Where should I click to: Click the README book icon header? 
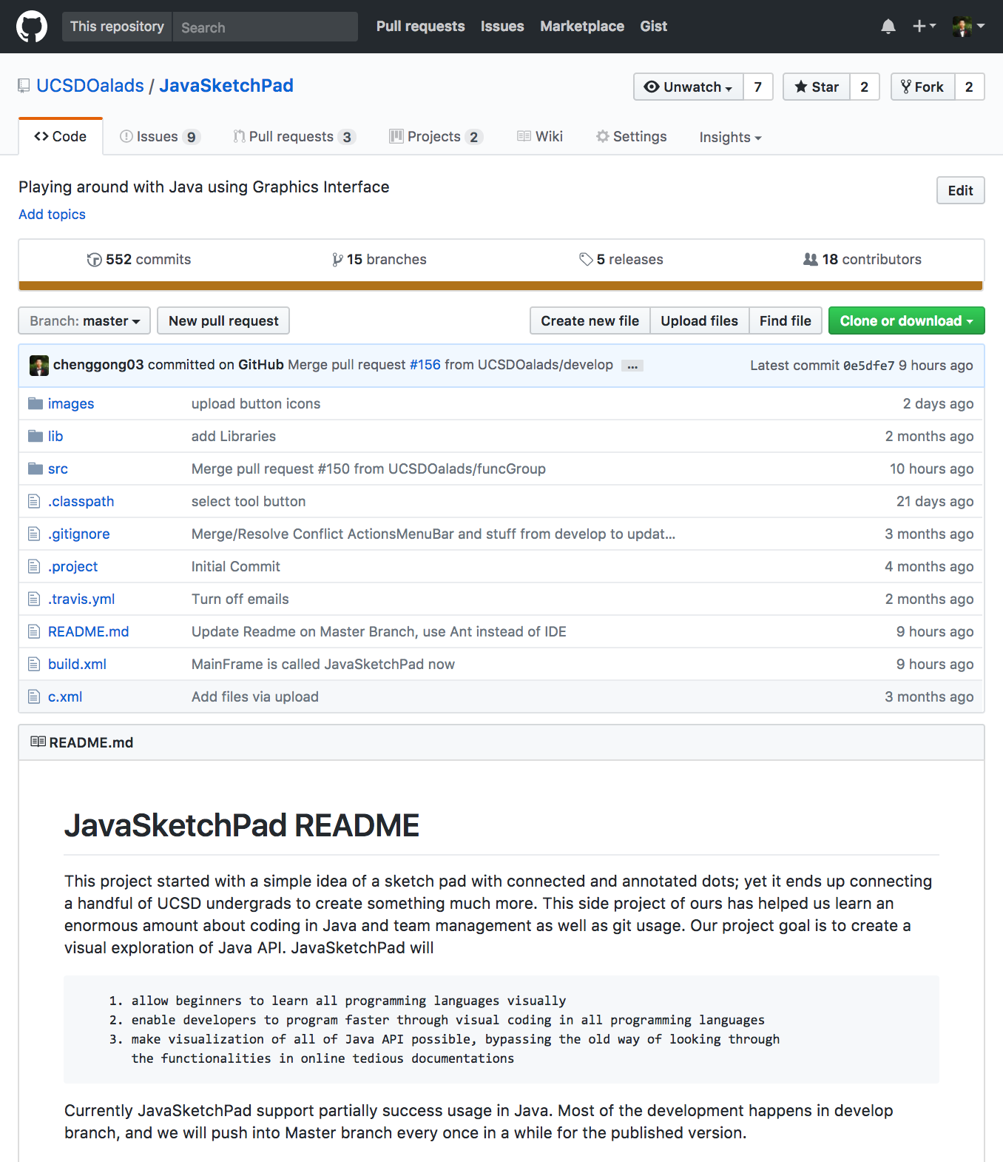[38, 742]
